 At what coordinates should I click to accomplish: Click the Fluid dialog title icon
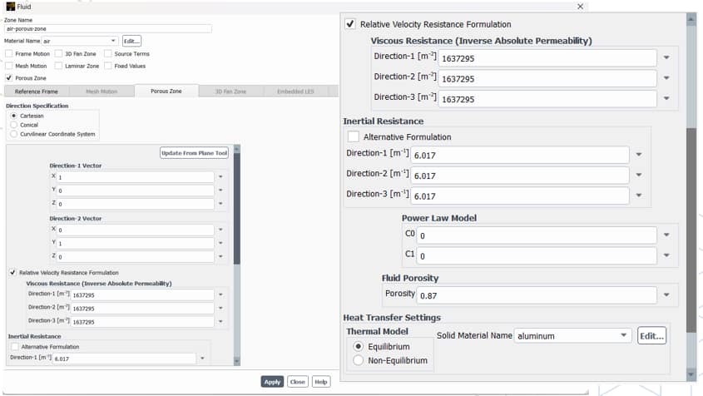tap(9, 6)
